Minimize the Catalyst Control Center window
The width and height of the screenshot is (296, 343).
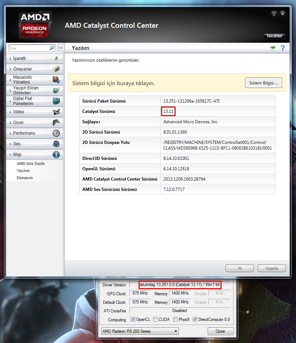coord(274,14)
